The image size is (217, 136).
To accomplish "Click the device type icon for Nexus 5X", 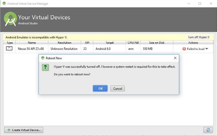I will (x=9, y=49).
